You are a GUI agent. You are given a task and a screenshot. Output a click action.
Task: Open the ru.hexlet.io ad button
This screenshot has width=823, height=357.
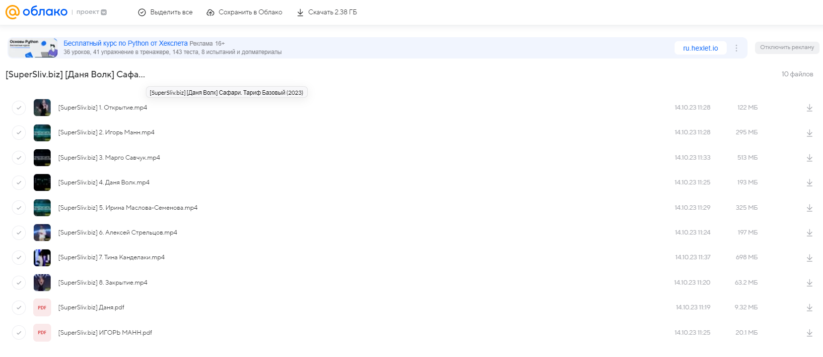pyautogui.click(x=700, y=48)
